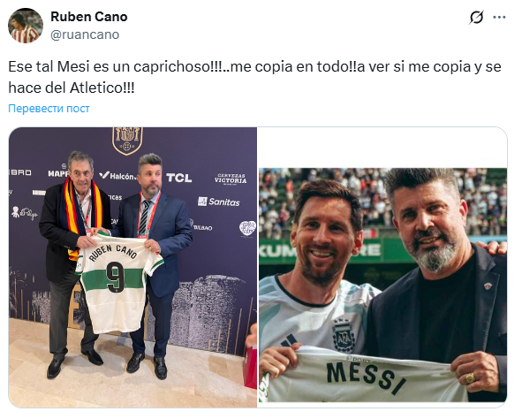Open Ruben Cano's profile avatar
The width and height of the screenshot is (522, 419).
[26, 26]
